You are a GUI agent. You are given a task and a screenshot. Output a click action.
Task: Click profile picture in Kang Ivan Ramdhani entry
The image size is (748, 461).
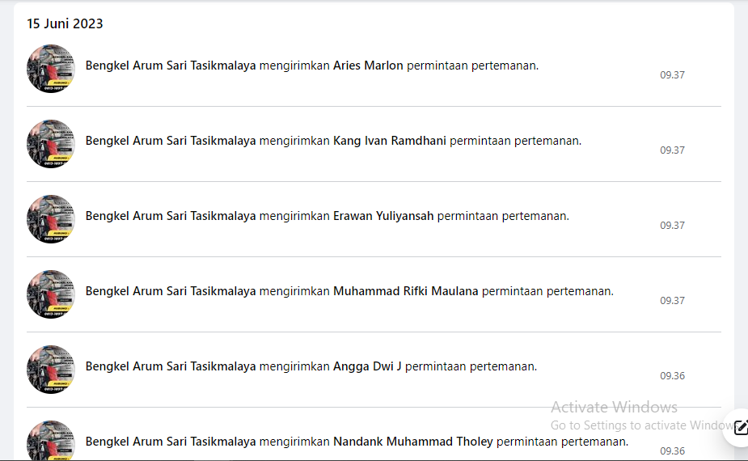coord(51,144)
